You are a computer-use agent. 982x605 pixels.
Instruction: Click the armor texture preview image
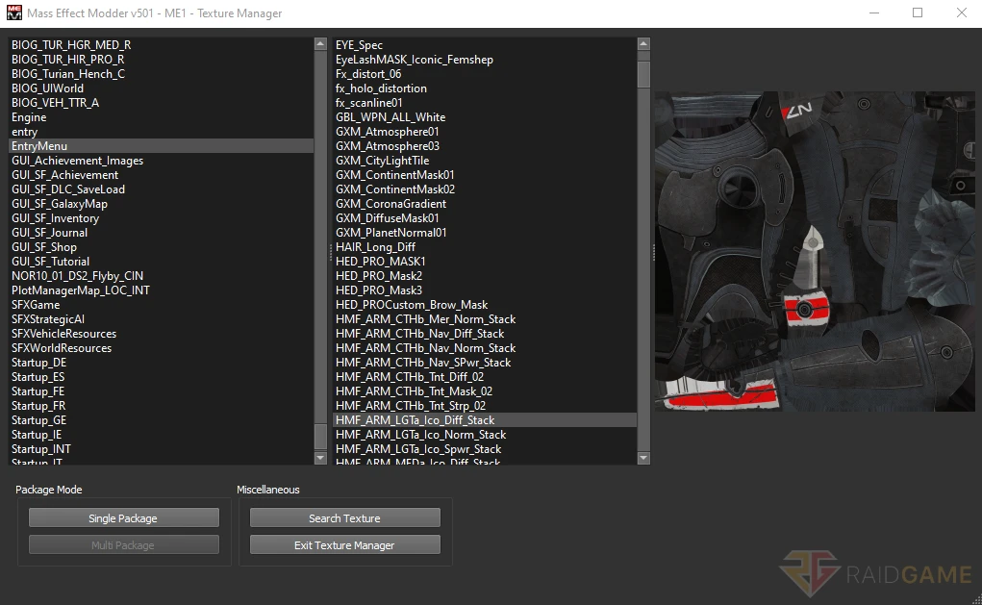(x=814, y=251)
